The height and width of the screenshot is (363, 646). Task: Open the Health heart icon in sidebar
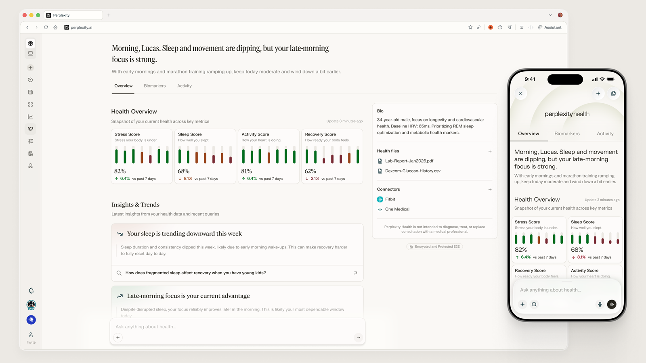click(x=31, y=129)
